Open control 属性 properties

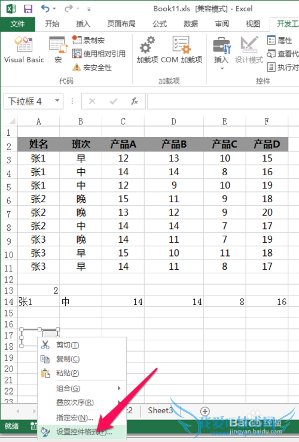[279, 40]
